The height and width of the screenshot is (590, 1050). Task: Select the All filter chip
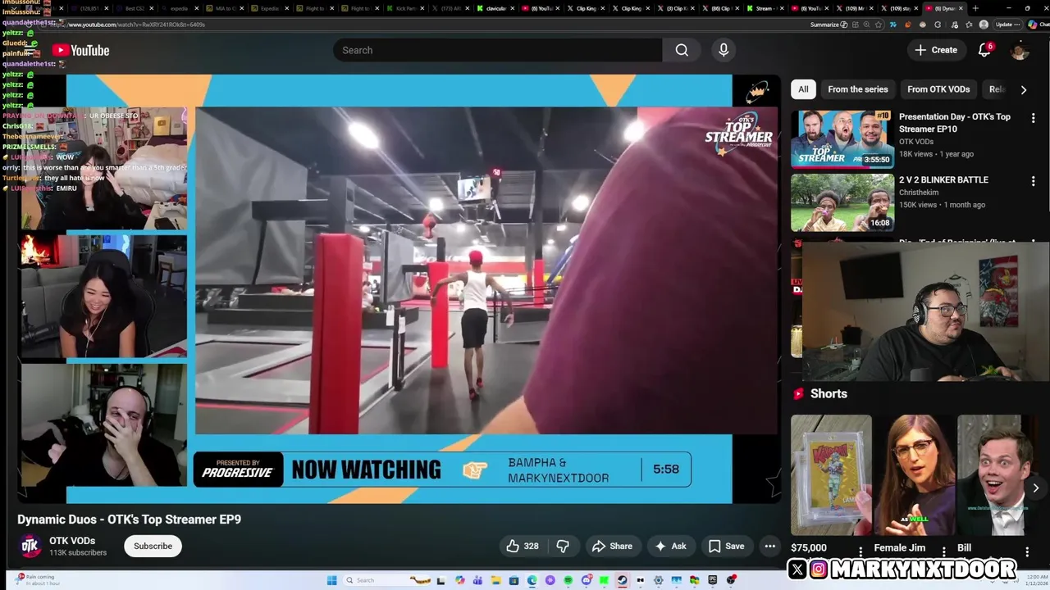803,89
